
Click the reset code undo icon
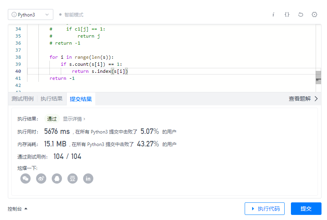pos(300,14)
